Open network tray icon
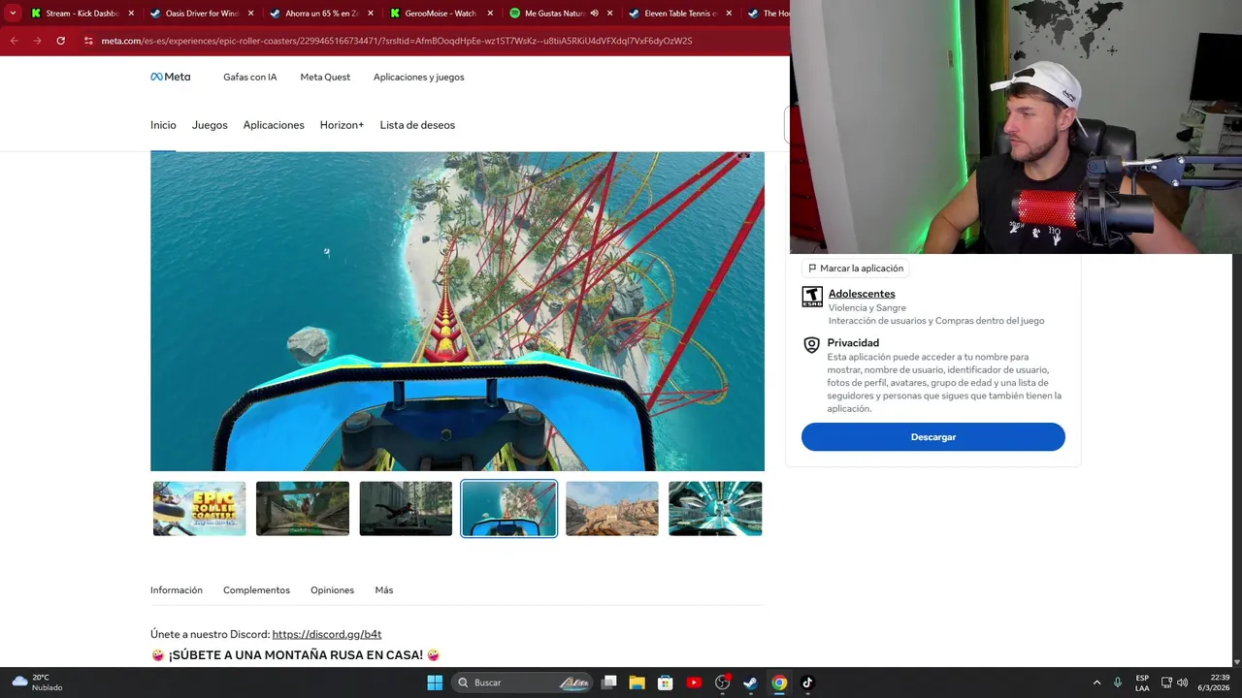1242x698 pixels. pos(1166,682)
